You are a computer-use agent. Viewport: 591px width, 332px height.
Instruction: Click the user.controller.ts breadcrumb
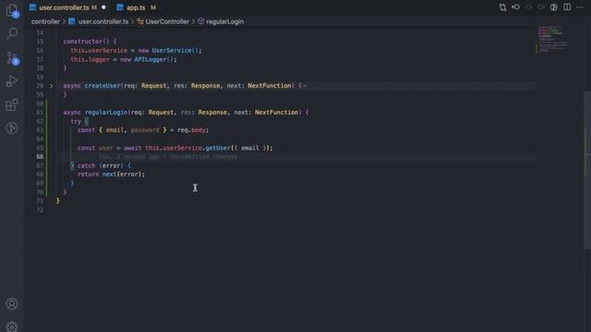pyautogui.click(x=103, y=21)
